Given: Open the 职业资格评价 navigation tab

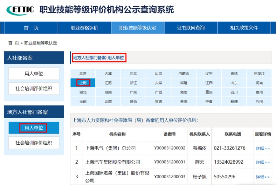Looking at the screenshot, I should [x=85, y=28].
